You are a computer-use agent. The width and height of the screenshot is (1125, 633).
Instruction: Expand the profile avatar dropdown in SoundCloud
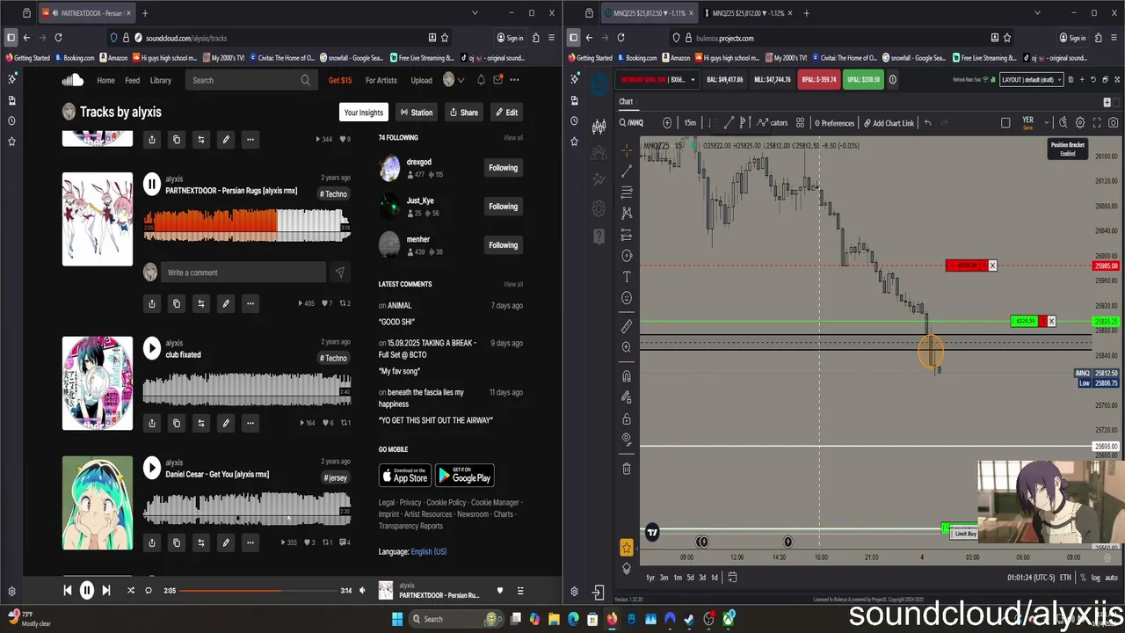tap(454, 80)
